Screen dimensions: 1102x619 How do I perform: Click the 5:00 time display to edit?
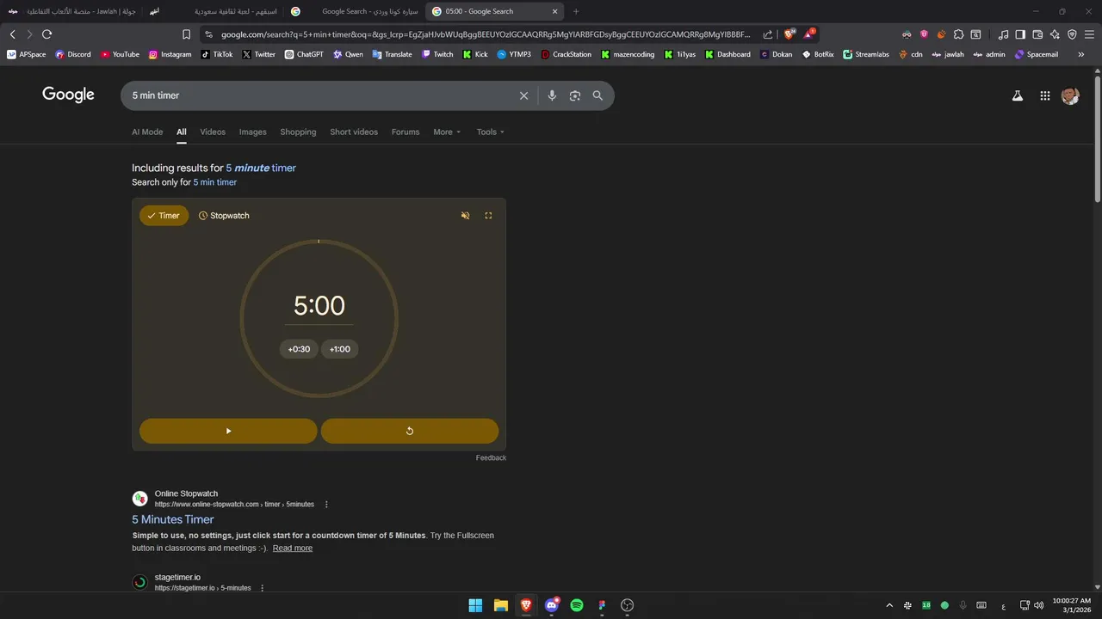coord(319,306)
